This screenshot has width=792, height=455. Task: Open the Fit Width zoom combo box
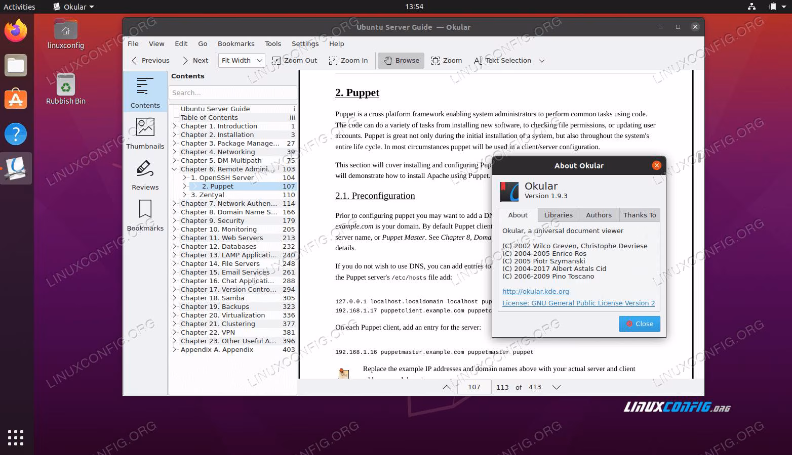tap(241, 61)
